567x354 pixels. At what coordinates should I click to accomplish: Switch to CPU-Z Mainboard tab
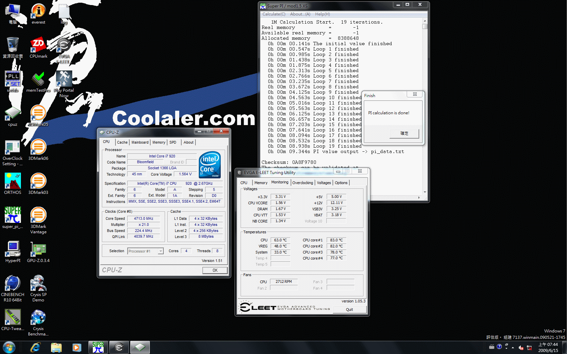pos(140,142)
